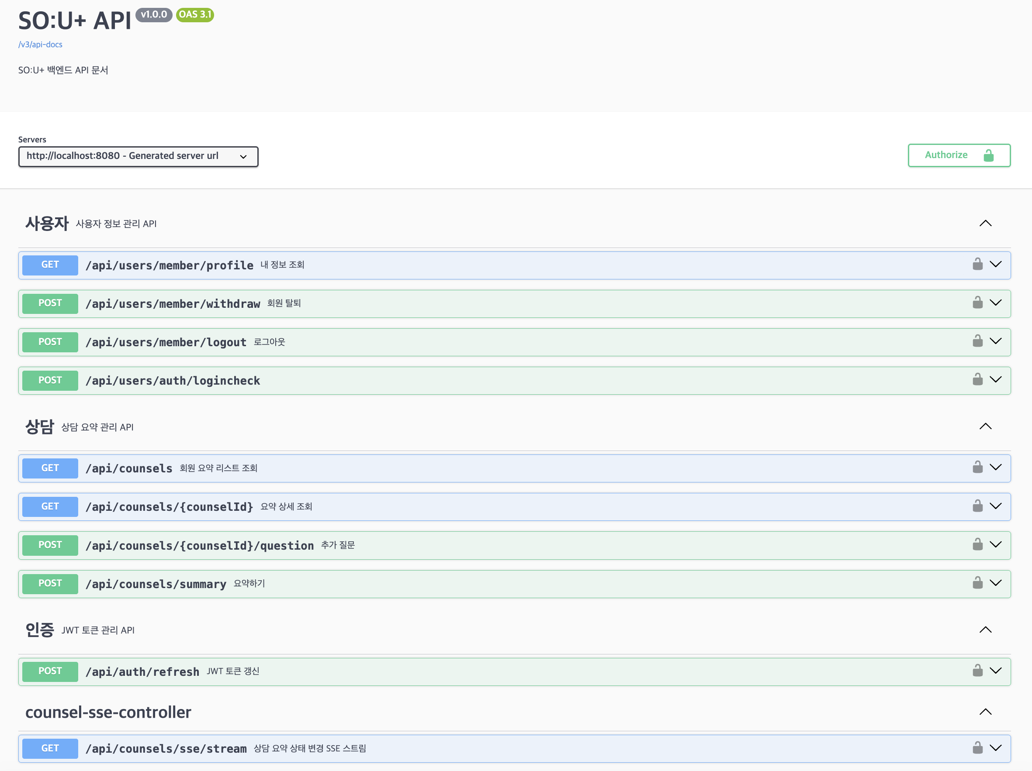This screenshot has width=1032, height=771.
Task: Click POST /api/users/member/logout path text
Action: 166,342
